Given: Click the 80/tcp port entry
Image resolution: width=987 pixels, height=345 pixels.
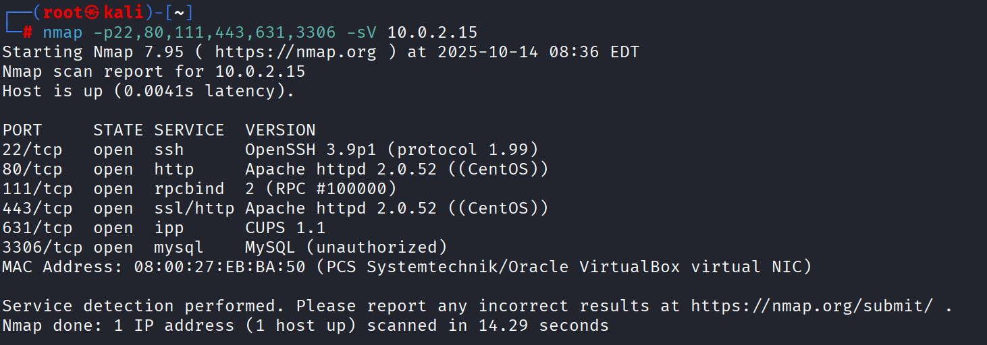Looking at the screenshot, I should pos(32,169).
